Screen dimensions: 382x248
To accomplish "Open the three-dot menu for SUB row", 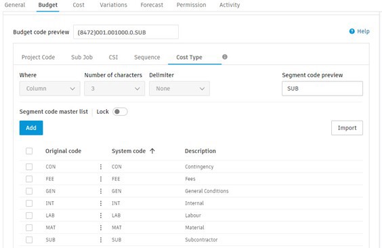I will point(101,240).
